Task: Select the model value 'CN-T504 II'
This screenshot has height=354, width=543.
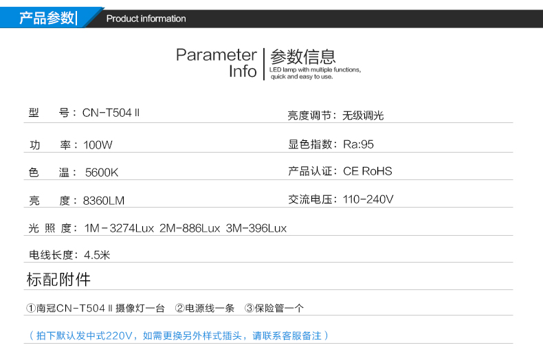Action: [x=111, y=113]
